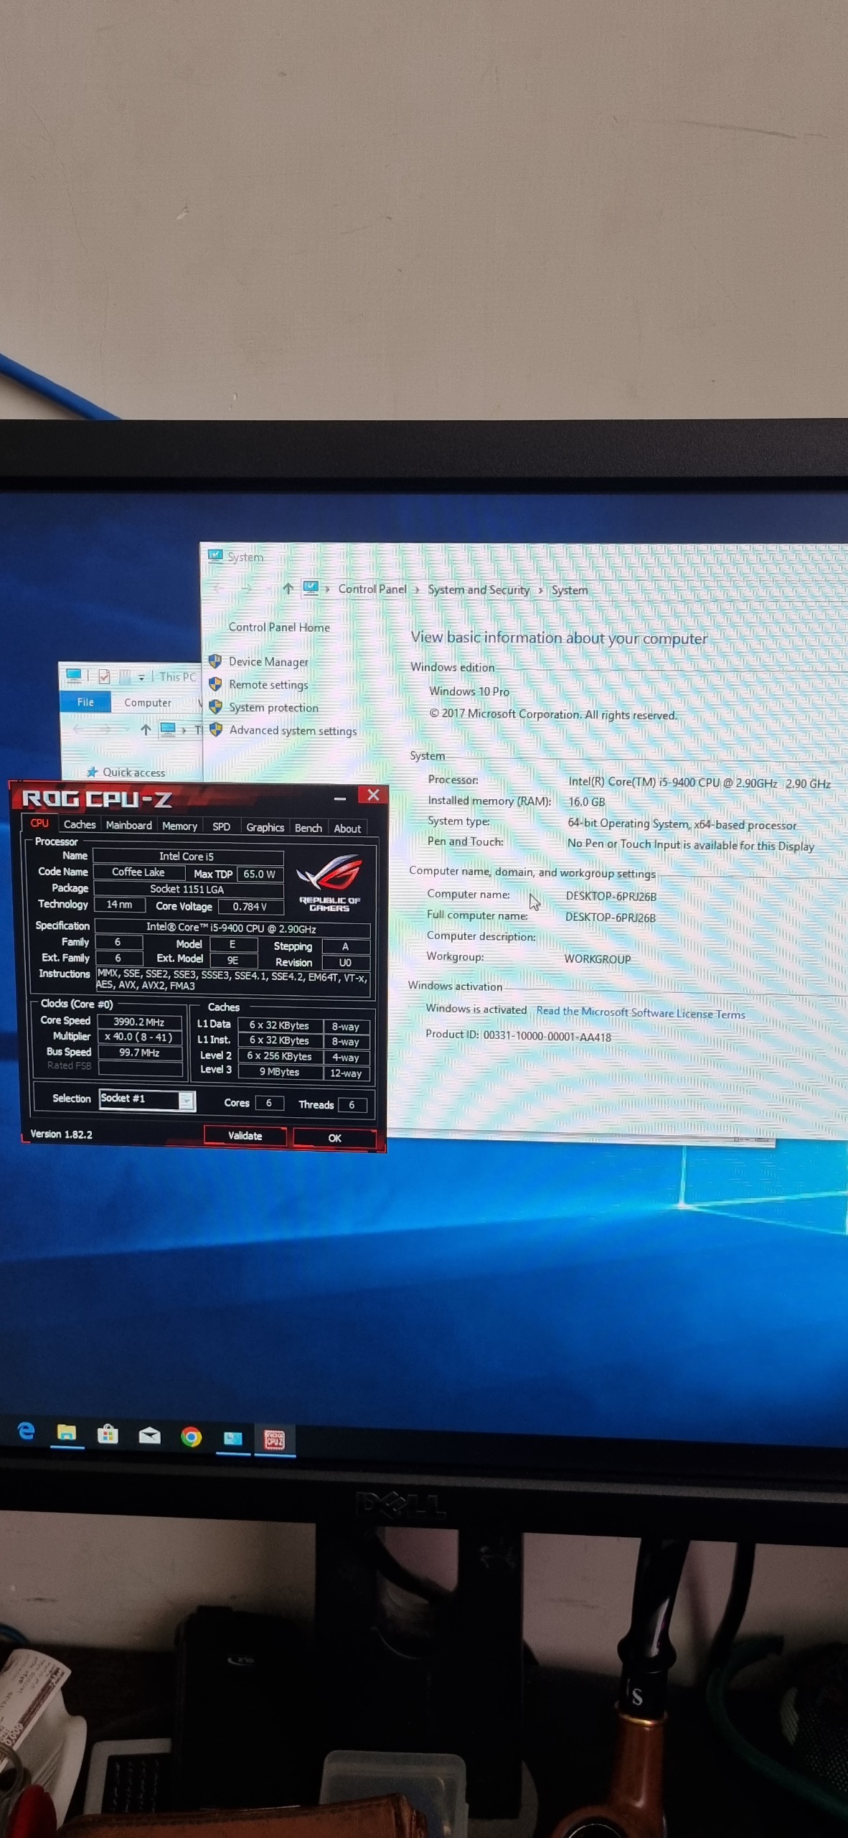Switch to the Caches tab in CPU-Z
The width and height of the screenshot is (848, 1838).
[x=80, y=825]
